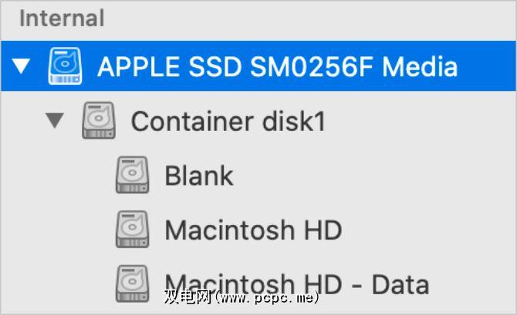Image resolution: width=517 pixels, height=315 pixels.
Task: Collapse the Container disk1 disclosure triangle
Action: [54, 122]
